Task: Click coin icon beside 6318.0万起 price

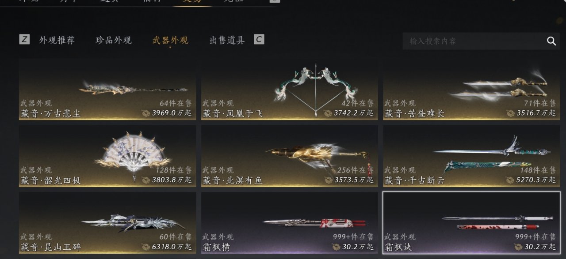Action: (x=146, y=247)
